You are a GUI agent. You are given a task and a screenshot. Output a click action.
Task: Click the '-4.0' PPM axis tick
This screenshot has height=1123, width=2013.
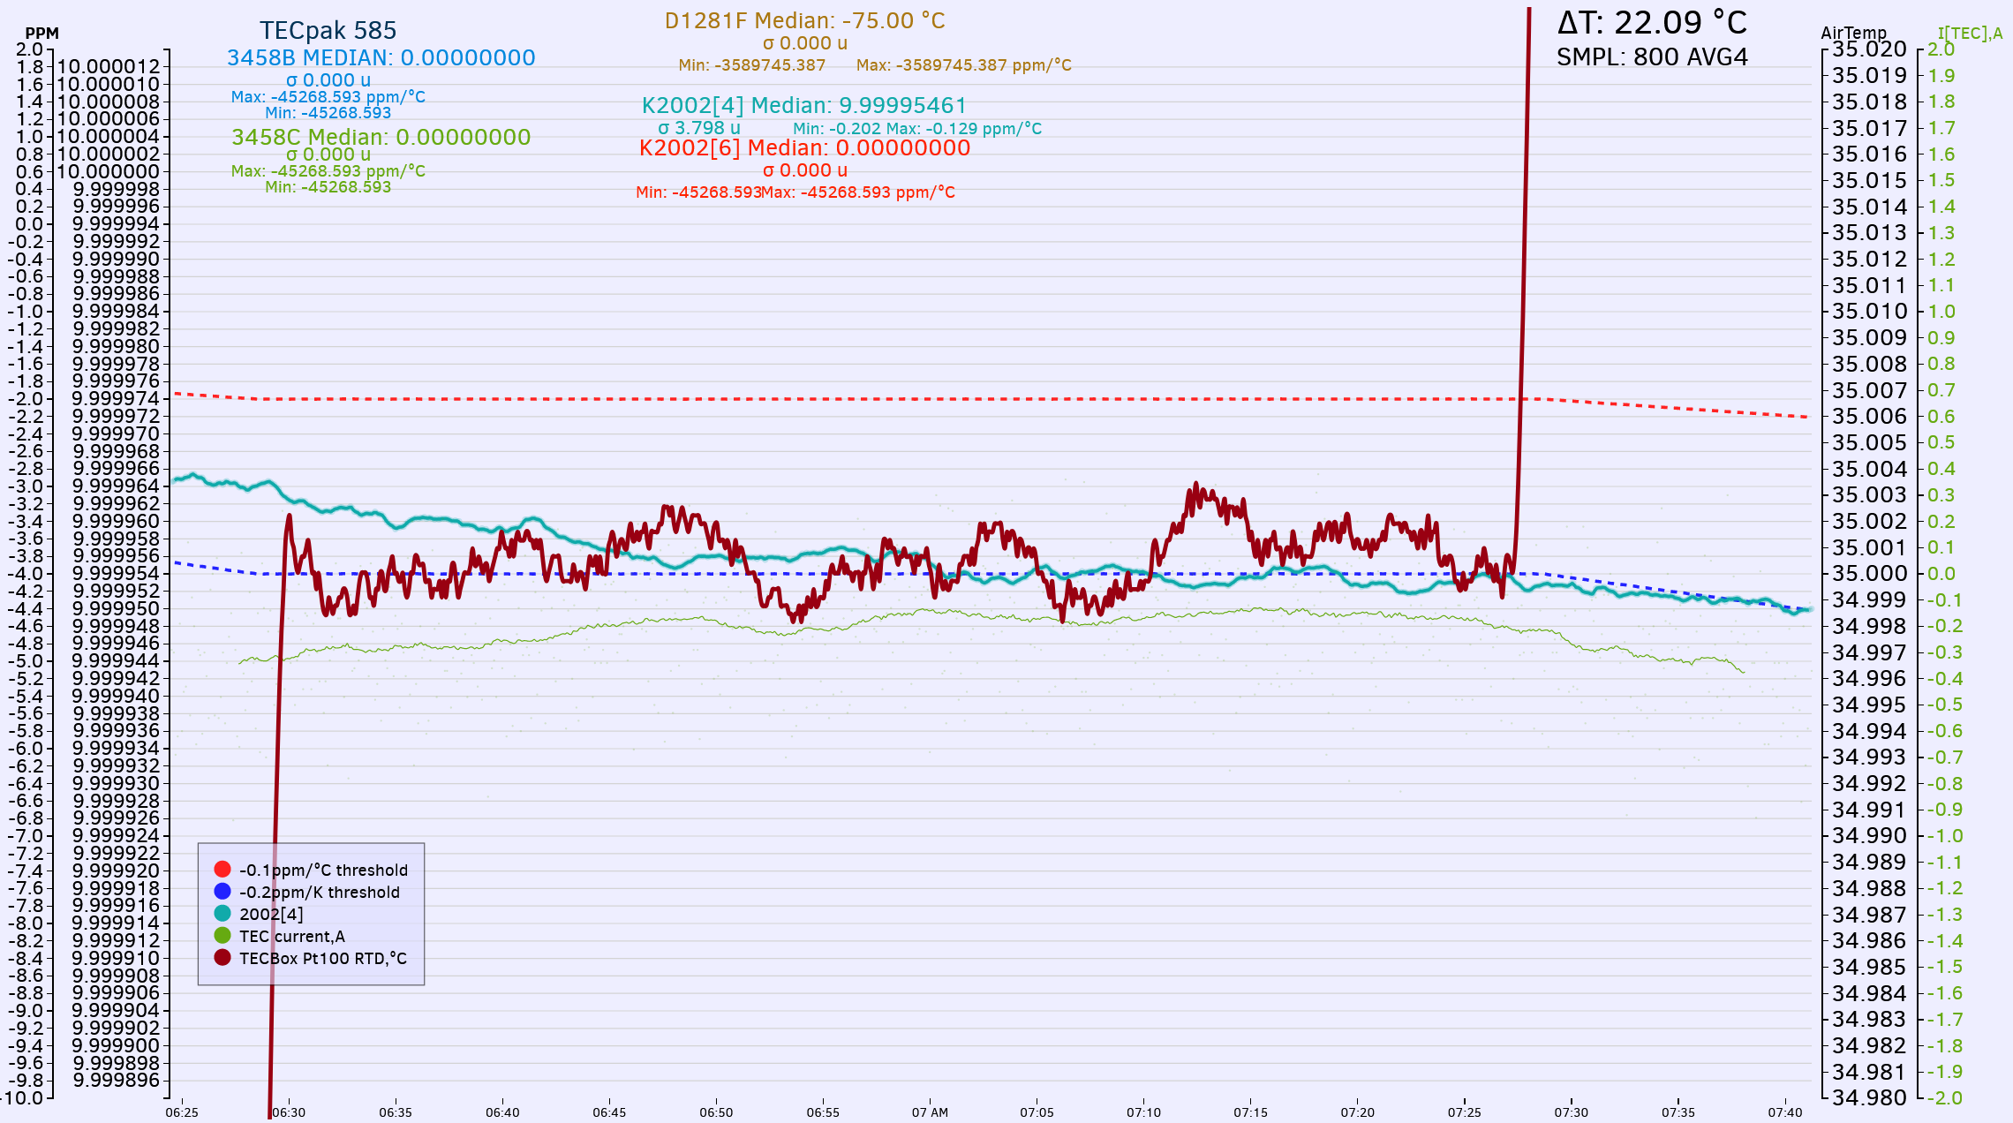(x=25, y=574)
